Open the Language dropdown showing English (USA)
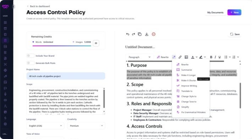 point(45,126)
